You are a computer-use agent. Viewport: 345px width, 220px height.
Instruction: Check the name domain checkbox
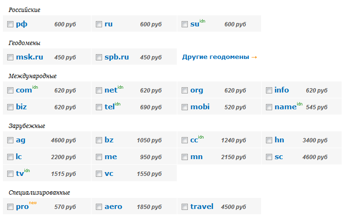[x=269, y=107]
